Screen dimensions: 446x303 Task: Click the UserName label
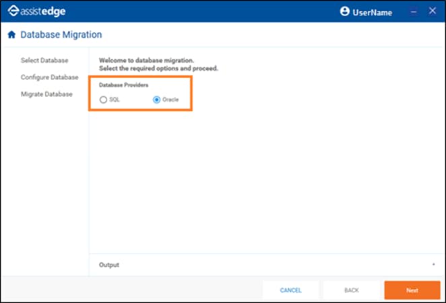(373, 13)
